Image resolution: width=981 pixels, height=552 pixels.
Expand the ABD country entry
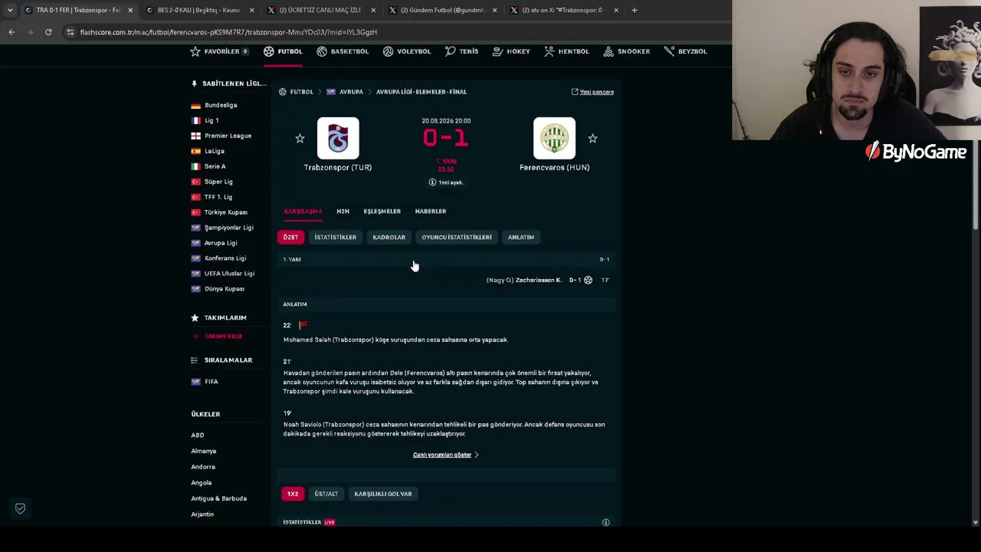(198, 435)
